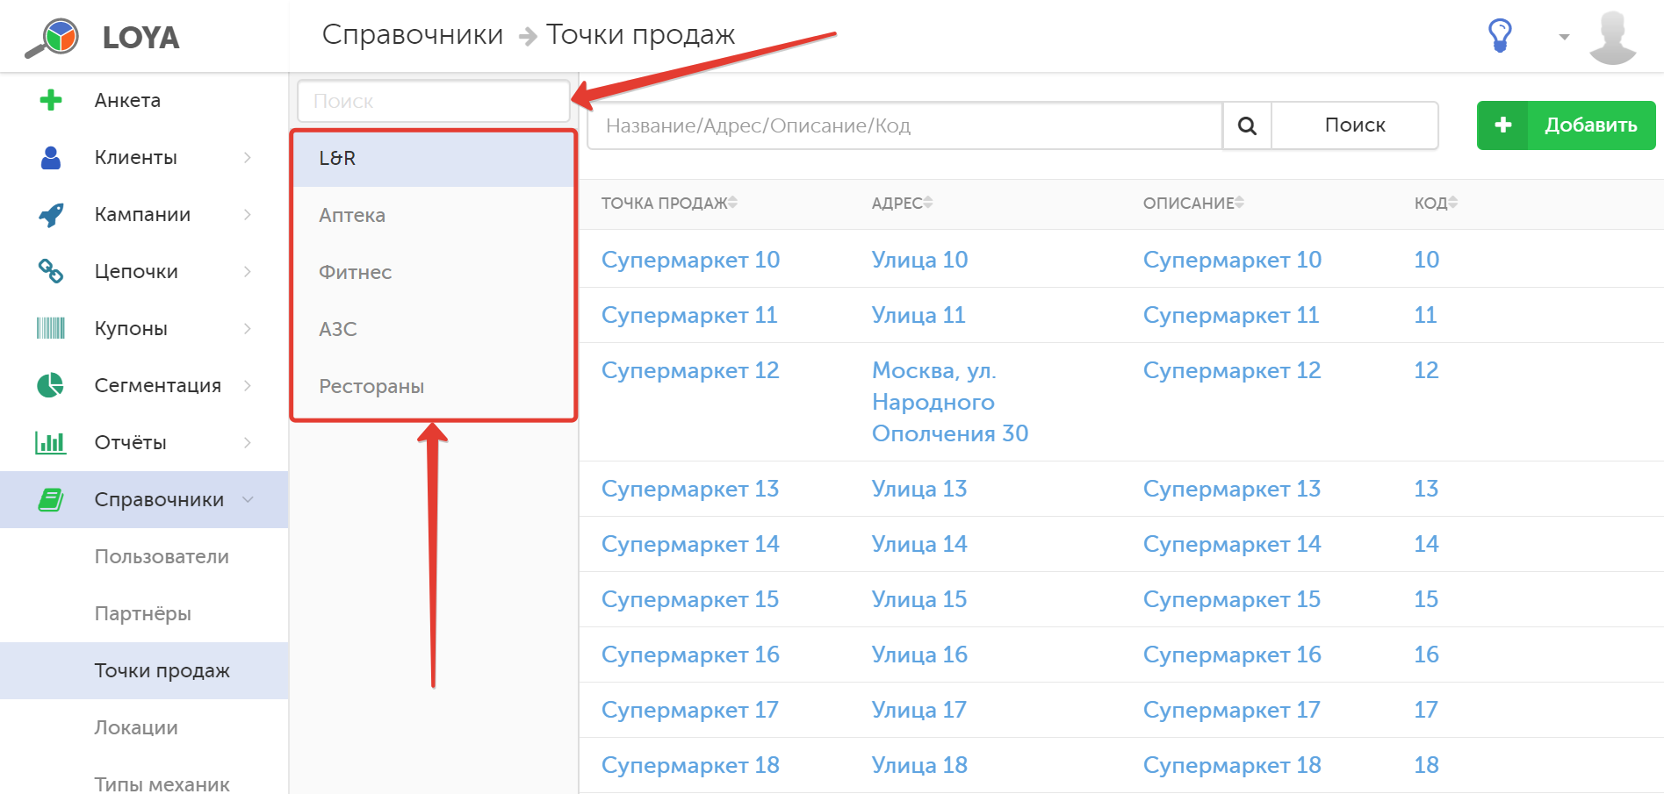Click the user avatar icon

1613,38
